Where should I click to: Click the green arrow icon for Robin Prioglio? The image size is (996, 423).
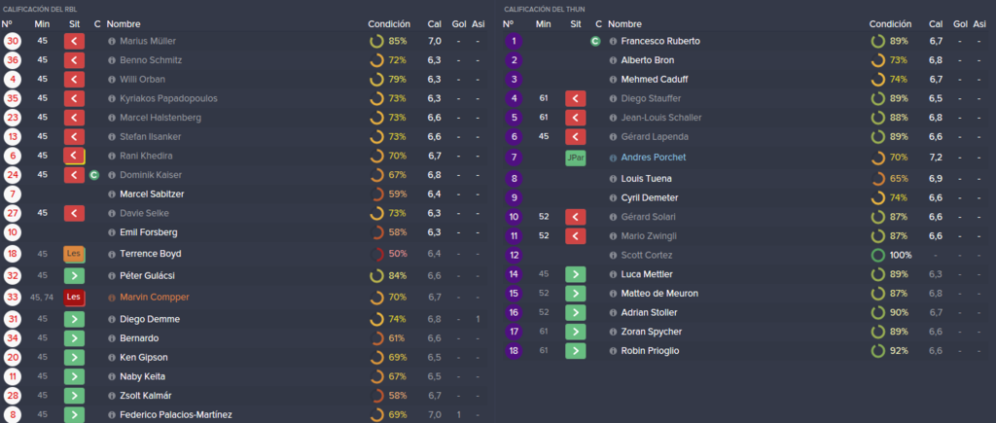[x=575, y=351]
